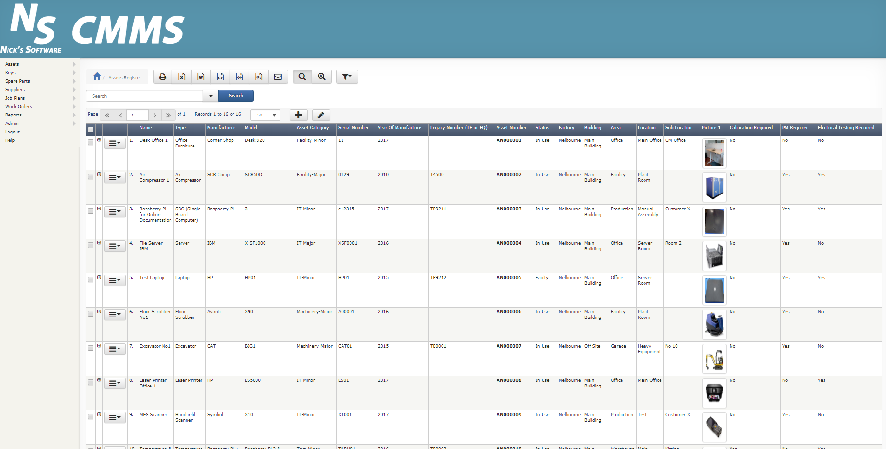This screenshot has height=449, width=886.
Task: Click the Logout link in the sidebar
Action: point(12,132)
